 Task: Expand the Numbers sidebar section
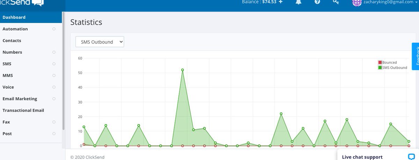click(54, 52)
